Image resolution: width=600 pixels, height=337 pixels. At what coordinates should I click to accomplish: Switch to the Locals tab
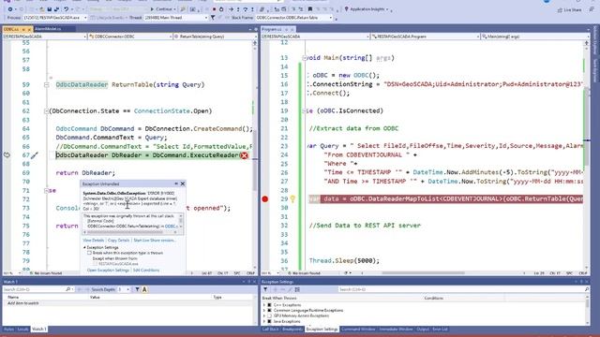click(x=22, y=329)
